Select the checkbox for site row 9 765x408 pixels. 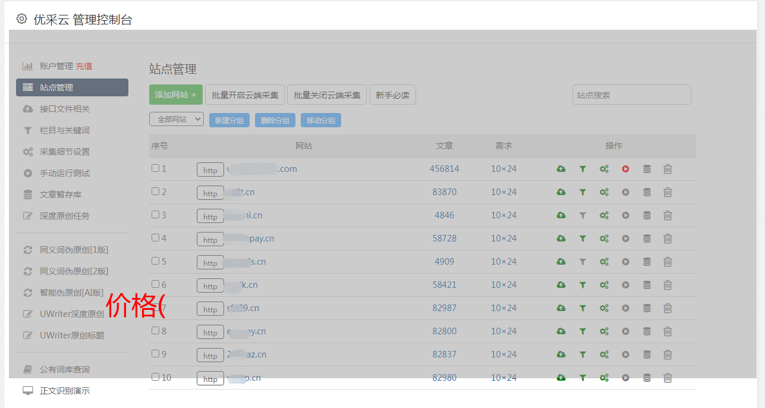coord(155,354)
